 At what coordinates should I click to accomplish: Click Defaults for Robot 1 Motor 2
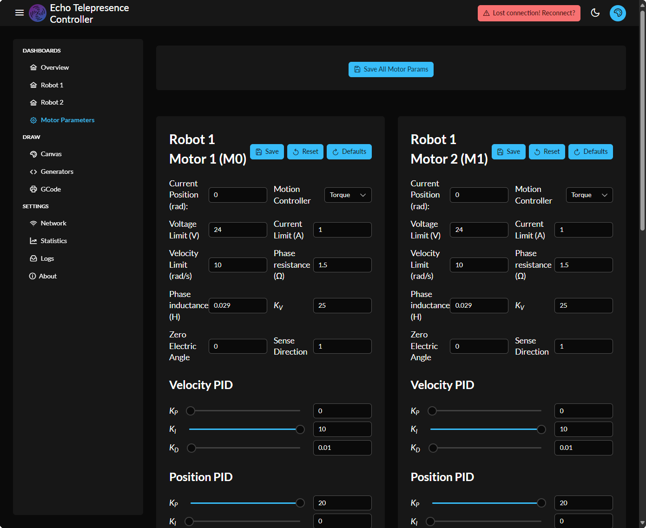590,152
